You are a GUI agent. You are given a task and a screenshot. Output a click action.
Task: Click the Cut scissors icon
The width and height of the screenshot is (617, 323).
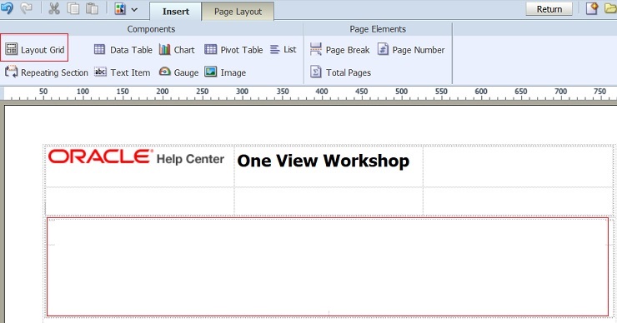click(54, 8)
